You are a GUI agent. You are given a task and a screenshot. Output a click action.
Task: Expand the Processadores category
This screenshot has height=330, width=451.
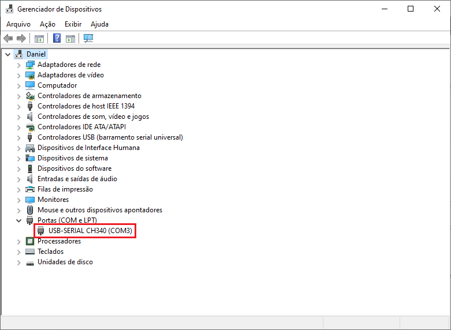(18, 242)
